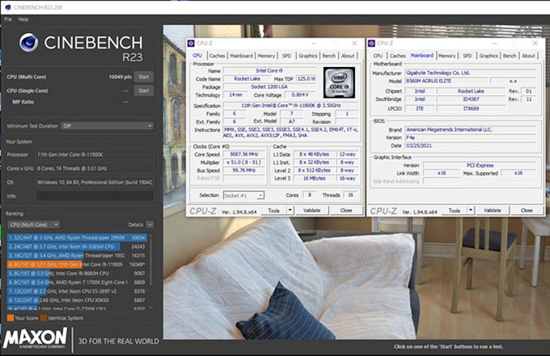Select the AMD Ryzen Threadripper 2990W ranking row
Image resolution: width=550 pixels, height=356 pixels.
[77, 237]
